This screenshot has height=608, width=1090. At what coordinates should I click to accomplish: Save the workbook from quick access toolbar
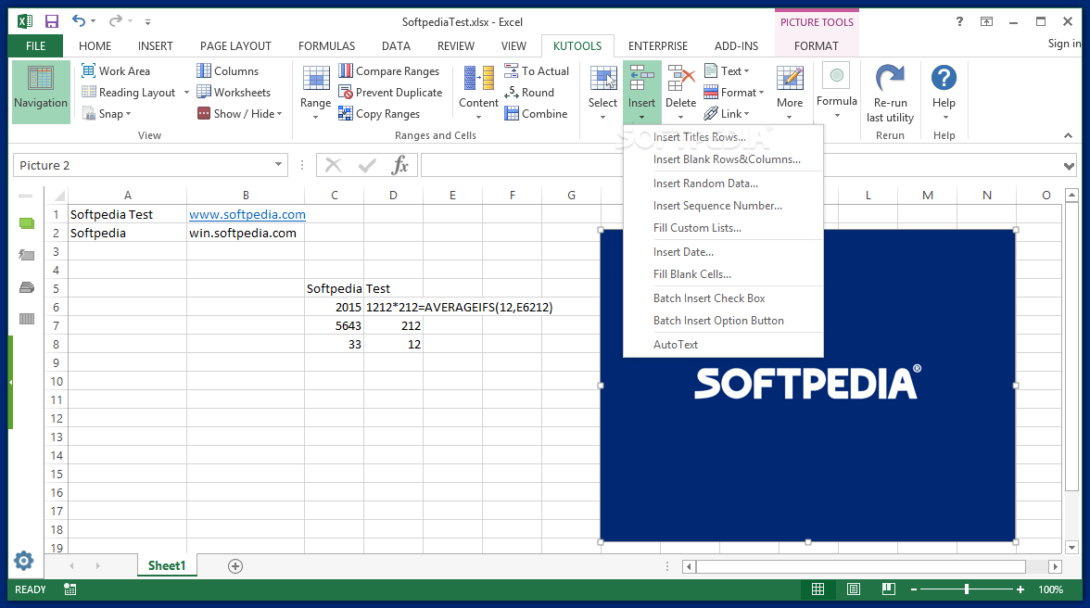pyautogui.click(x=52, y=21)
